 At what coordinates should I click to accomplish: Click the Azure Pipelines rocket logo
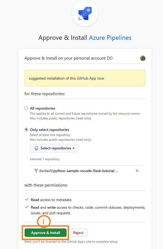(x=85, y=13)
